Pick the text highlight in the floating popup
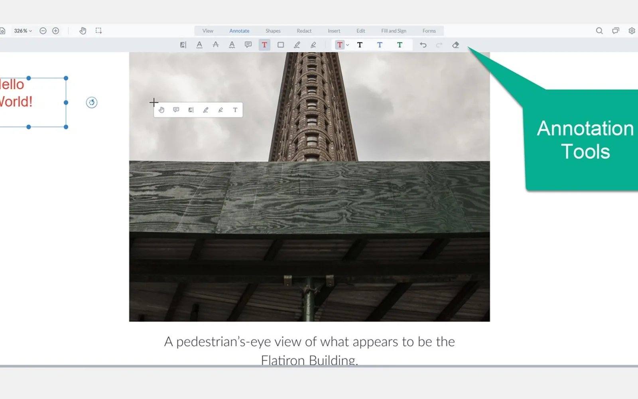Viewport: 638px width, 399px height. pos(191,110)
